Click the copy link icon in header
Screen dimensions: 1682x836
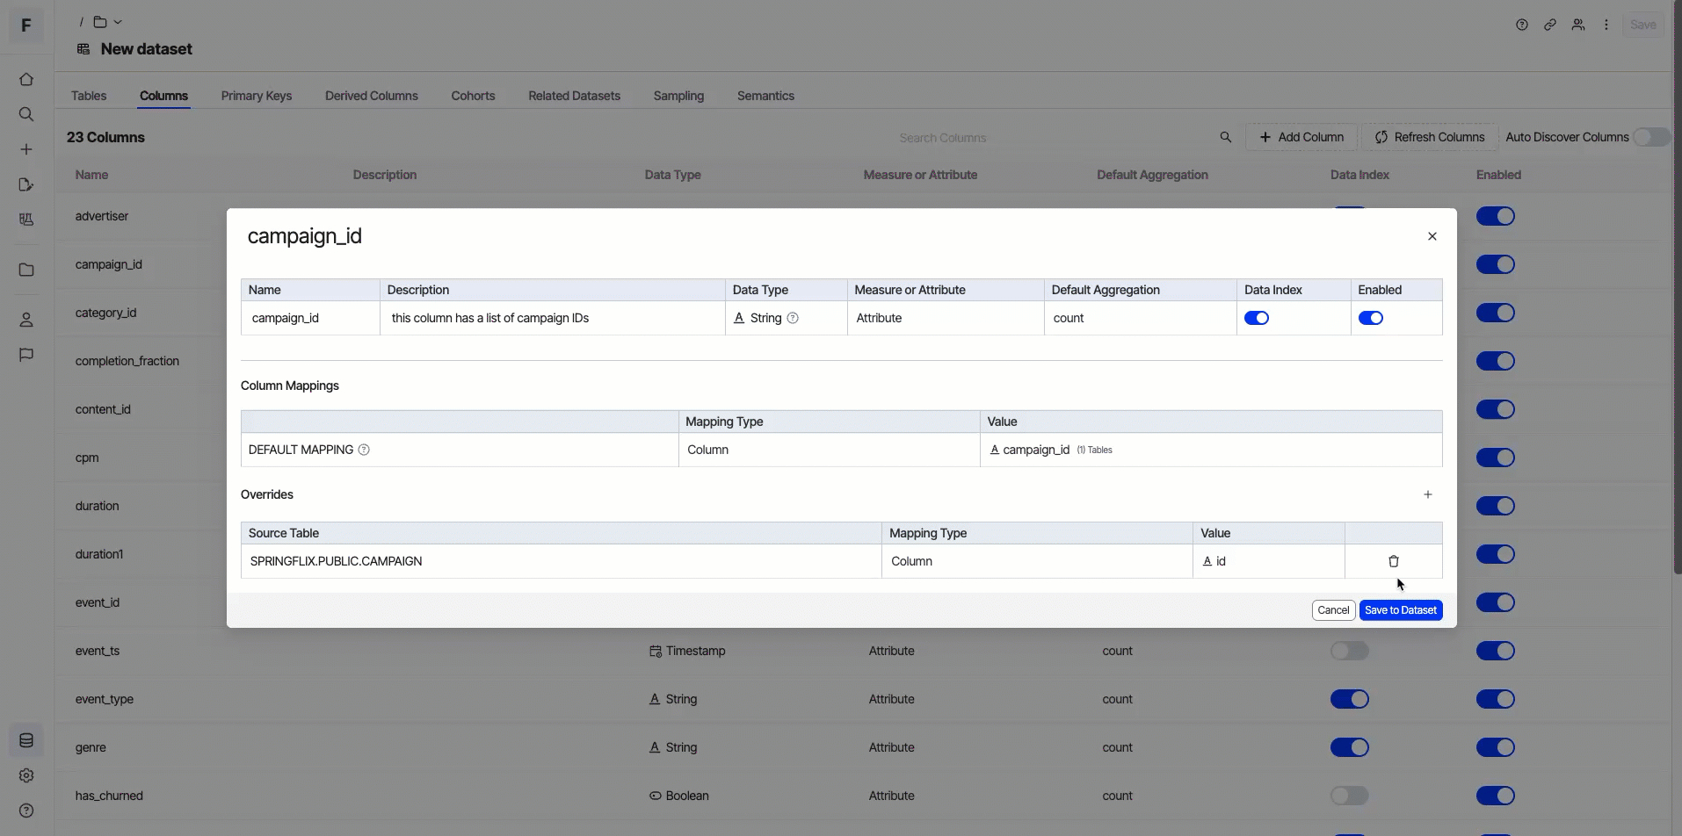pyautogui.click(x=1550, y=25)
